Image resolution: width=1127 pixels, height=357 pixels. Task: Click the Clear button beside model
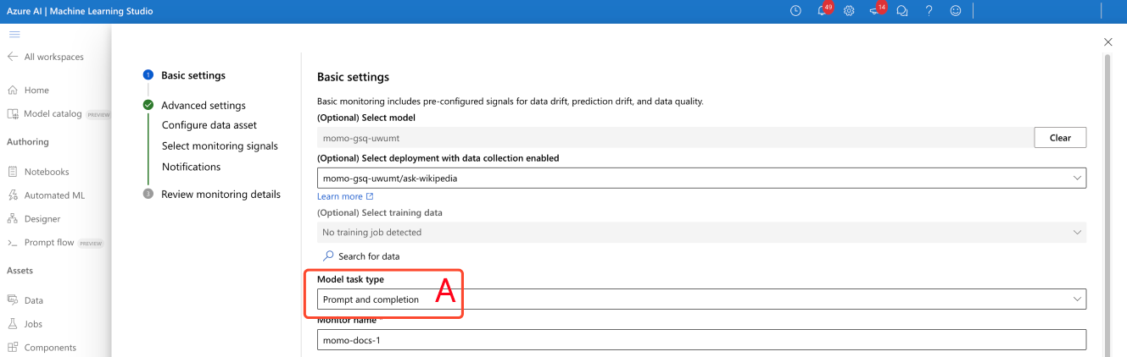[1060, 137]
